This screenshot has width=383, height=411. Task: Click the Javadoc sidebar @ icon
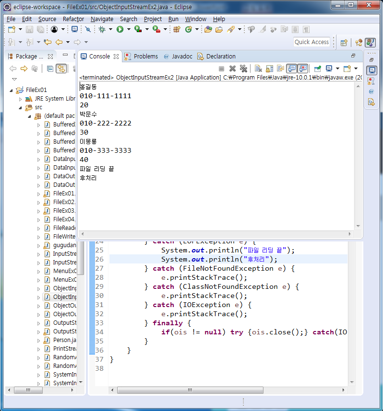pos(371,91)
